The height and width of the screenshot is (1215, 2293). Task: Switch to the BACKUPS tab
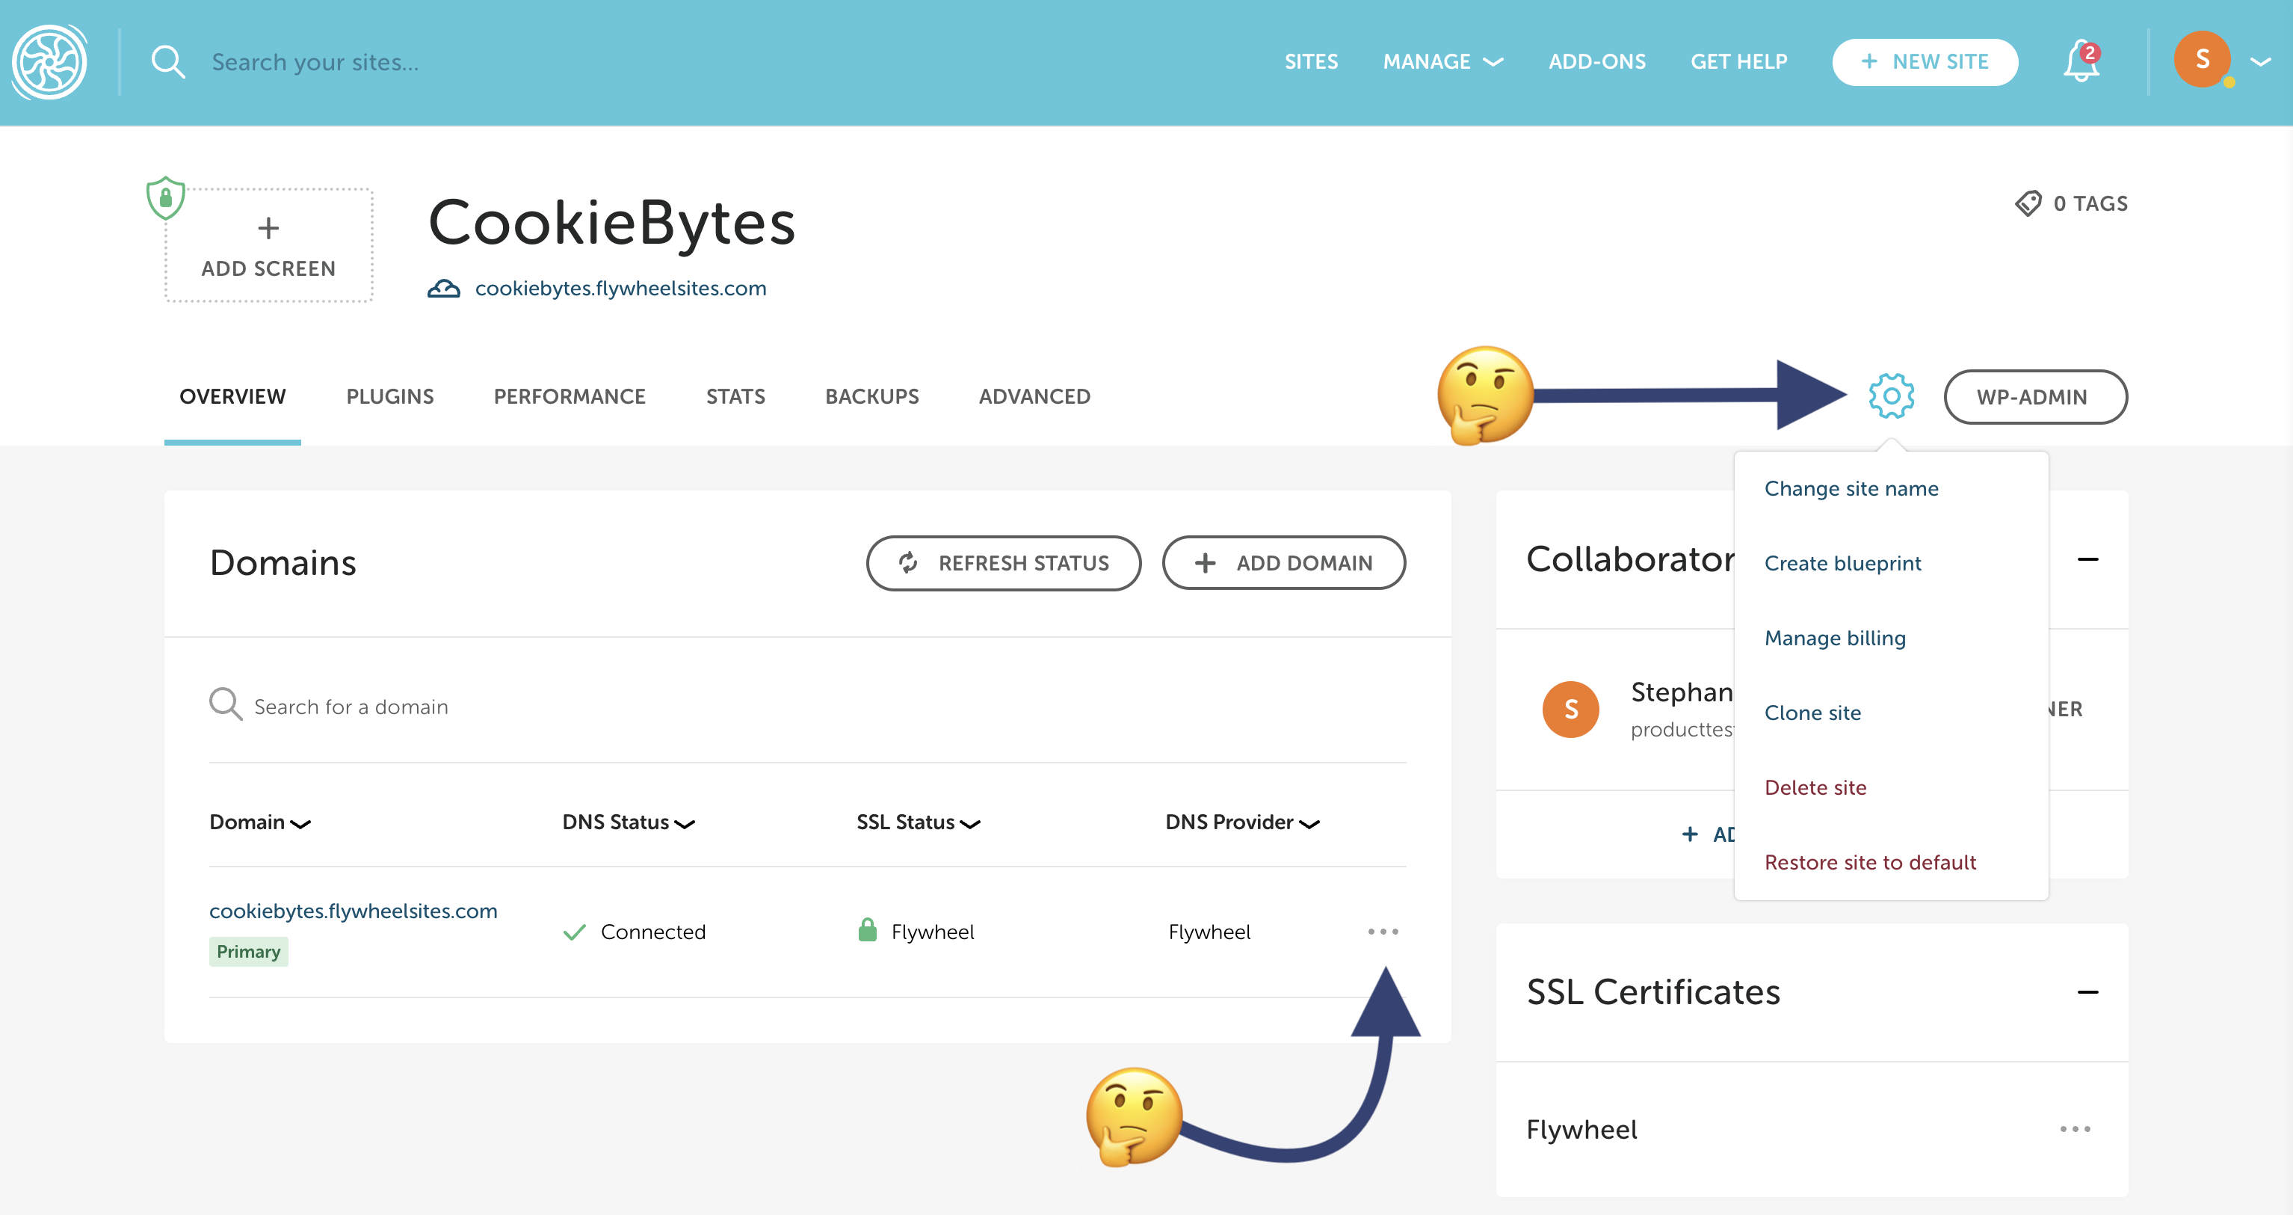click(871, 396)
